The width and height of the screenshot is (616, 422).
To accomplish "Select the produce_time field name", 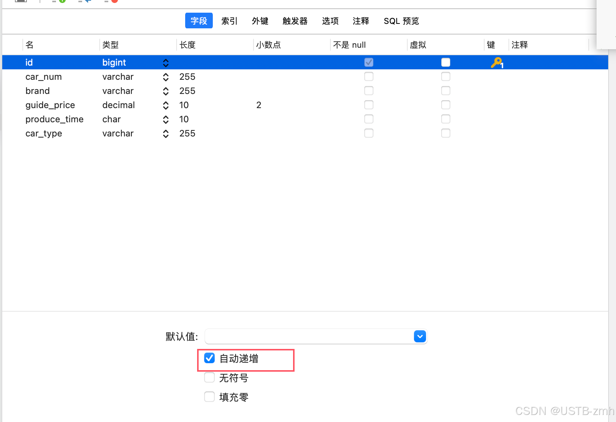I will coord(55,119).
